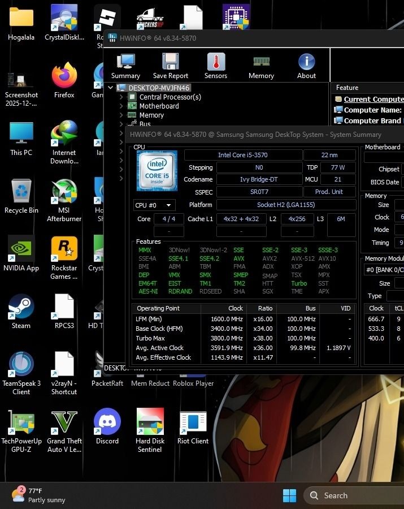Click the About info icon
The image size is (404, 509).
click(306, 66)
